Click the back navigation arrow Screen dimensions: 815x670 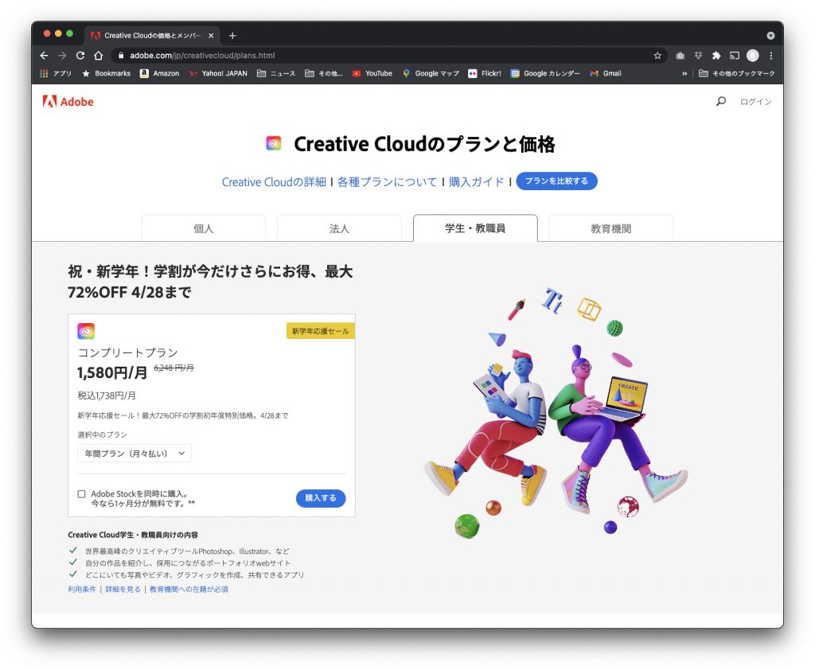(x=44, y=56)
